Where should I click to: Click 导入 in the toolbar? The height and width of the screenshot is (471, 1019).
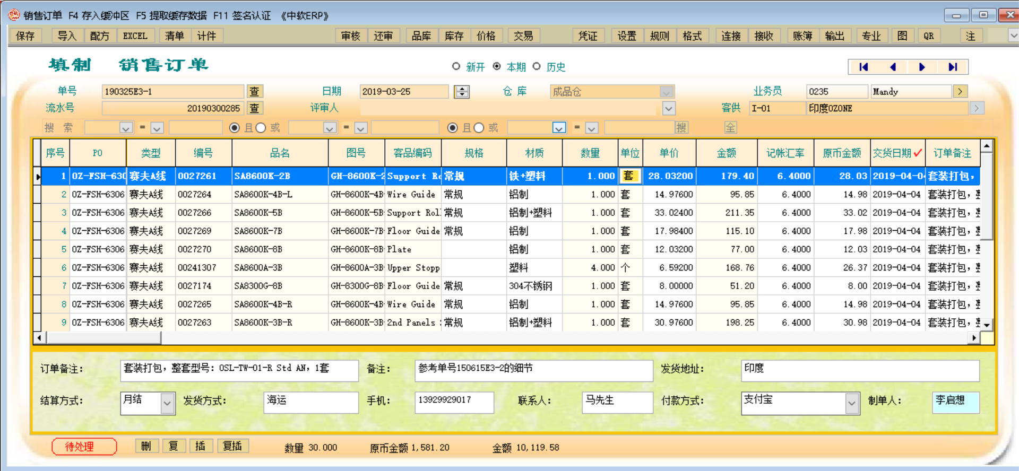click(x=67, y=36)
